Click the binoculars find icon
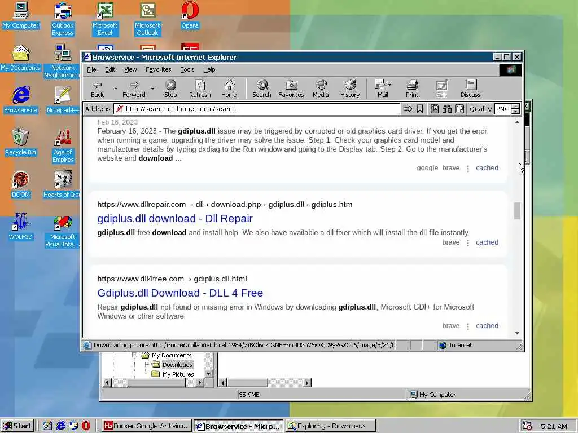The width and height of the screenshot is (578, 433). pyautogui.click(x=447, y=109)
